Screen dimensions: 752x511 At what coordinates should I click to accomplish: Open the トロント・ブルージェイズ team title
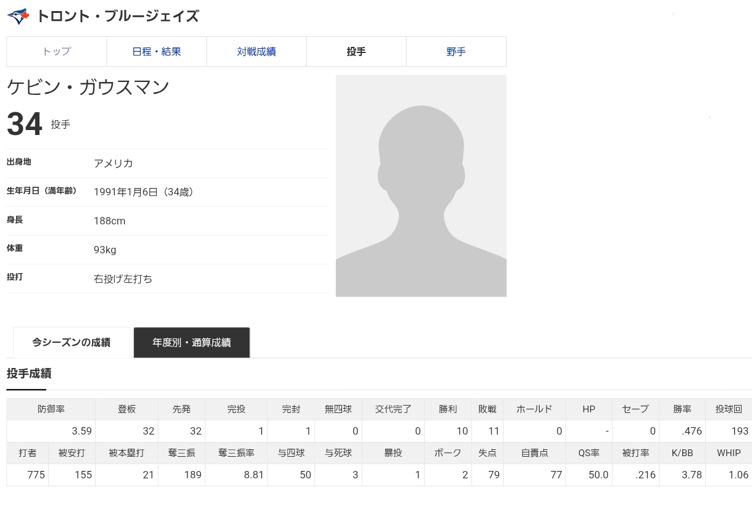point(117,17)
